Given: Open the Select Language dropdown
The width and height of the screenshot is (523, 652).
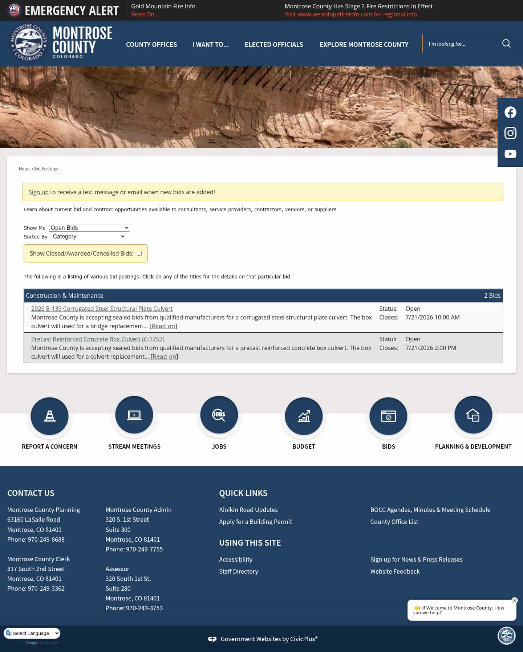Looking at the screenshot, I should point(32,633).
